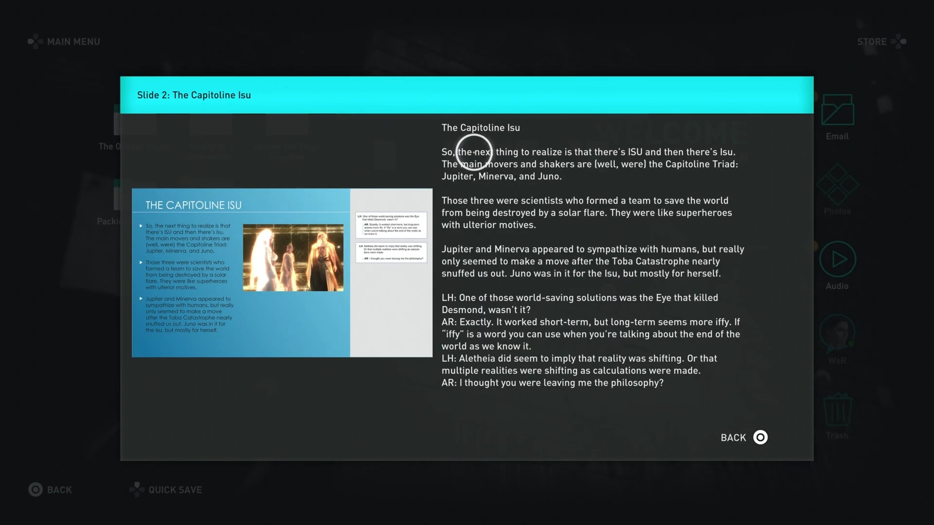Click the upper slide notes box
Viewport: 934px width, 525px height.
pos(391,225)
